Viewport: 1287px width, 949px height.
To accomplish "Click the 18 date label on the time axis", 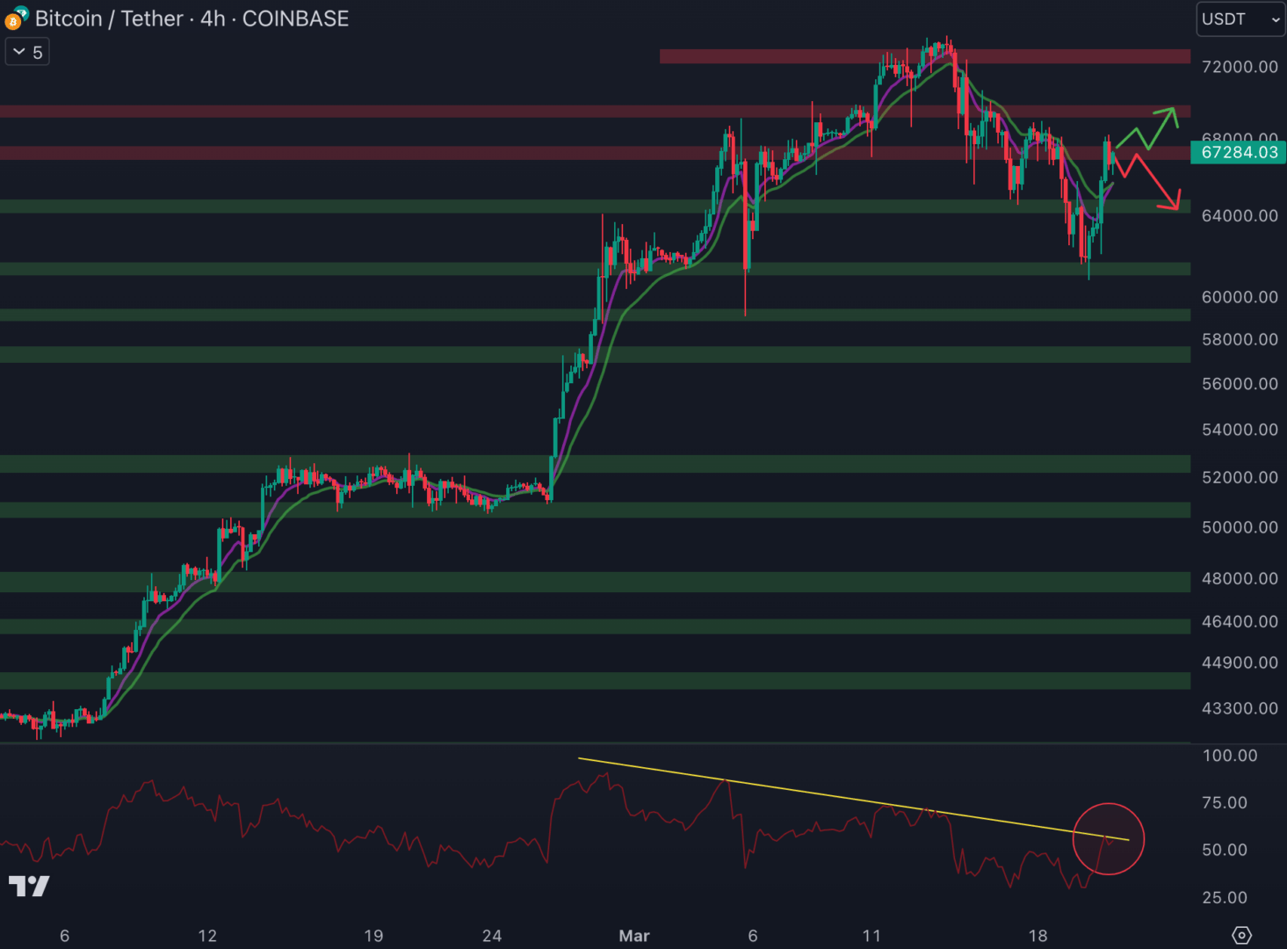I will 1038,936.
